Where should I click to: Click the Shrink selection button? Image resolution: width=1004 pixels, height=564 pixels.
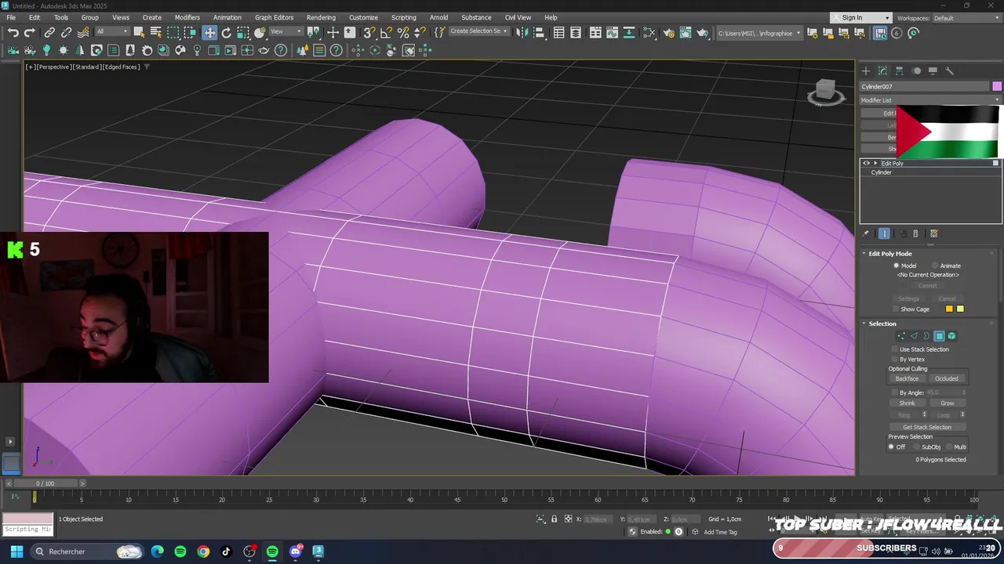907,403
